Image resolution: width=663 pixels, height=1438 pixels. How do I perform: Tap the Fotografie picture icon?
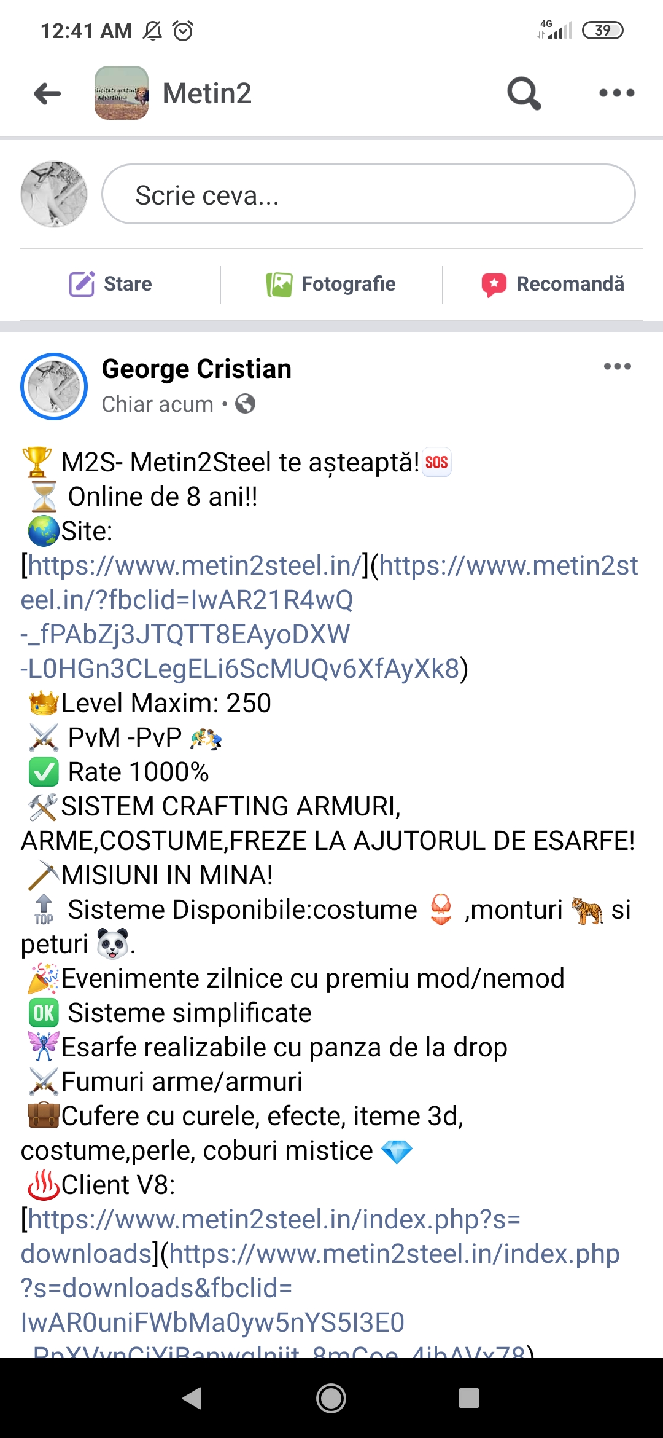click(x=279, y=285)
